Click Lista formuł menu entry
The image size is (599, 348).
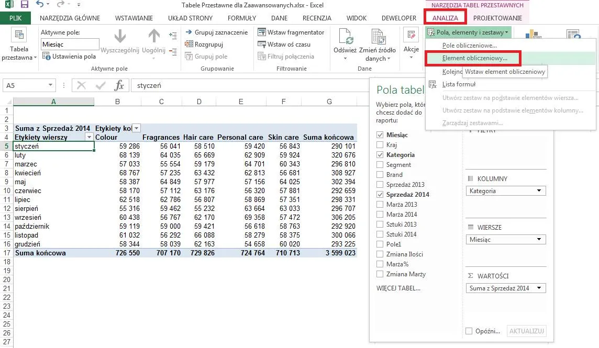tap(459, 84)
